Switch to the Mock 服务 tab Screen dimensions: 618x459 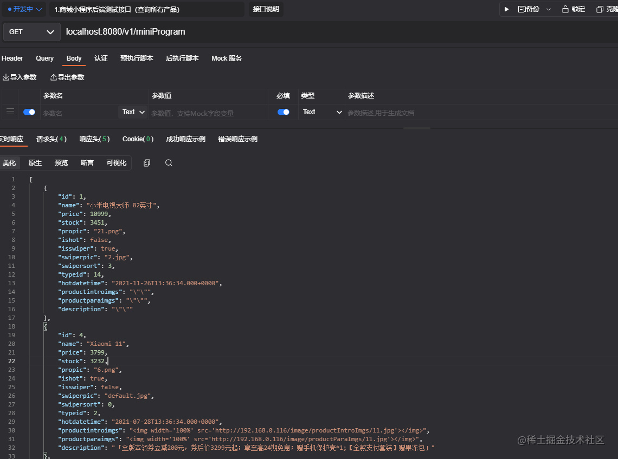227,58
